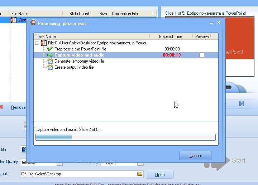Click the green arrow icon for Capture

click(x=50, y=55)
